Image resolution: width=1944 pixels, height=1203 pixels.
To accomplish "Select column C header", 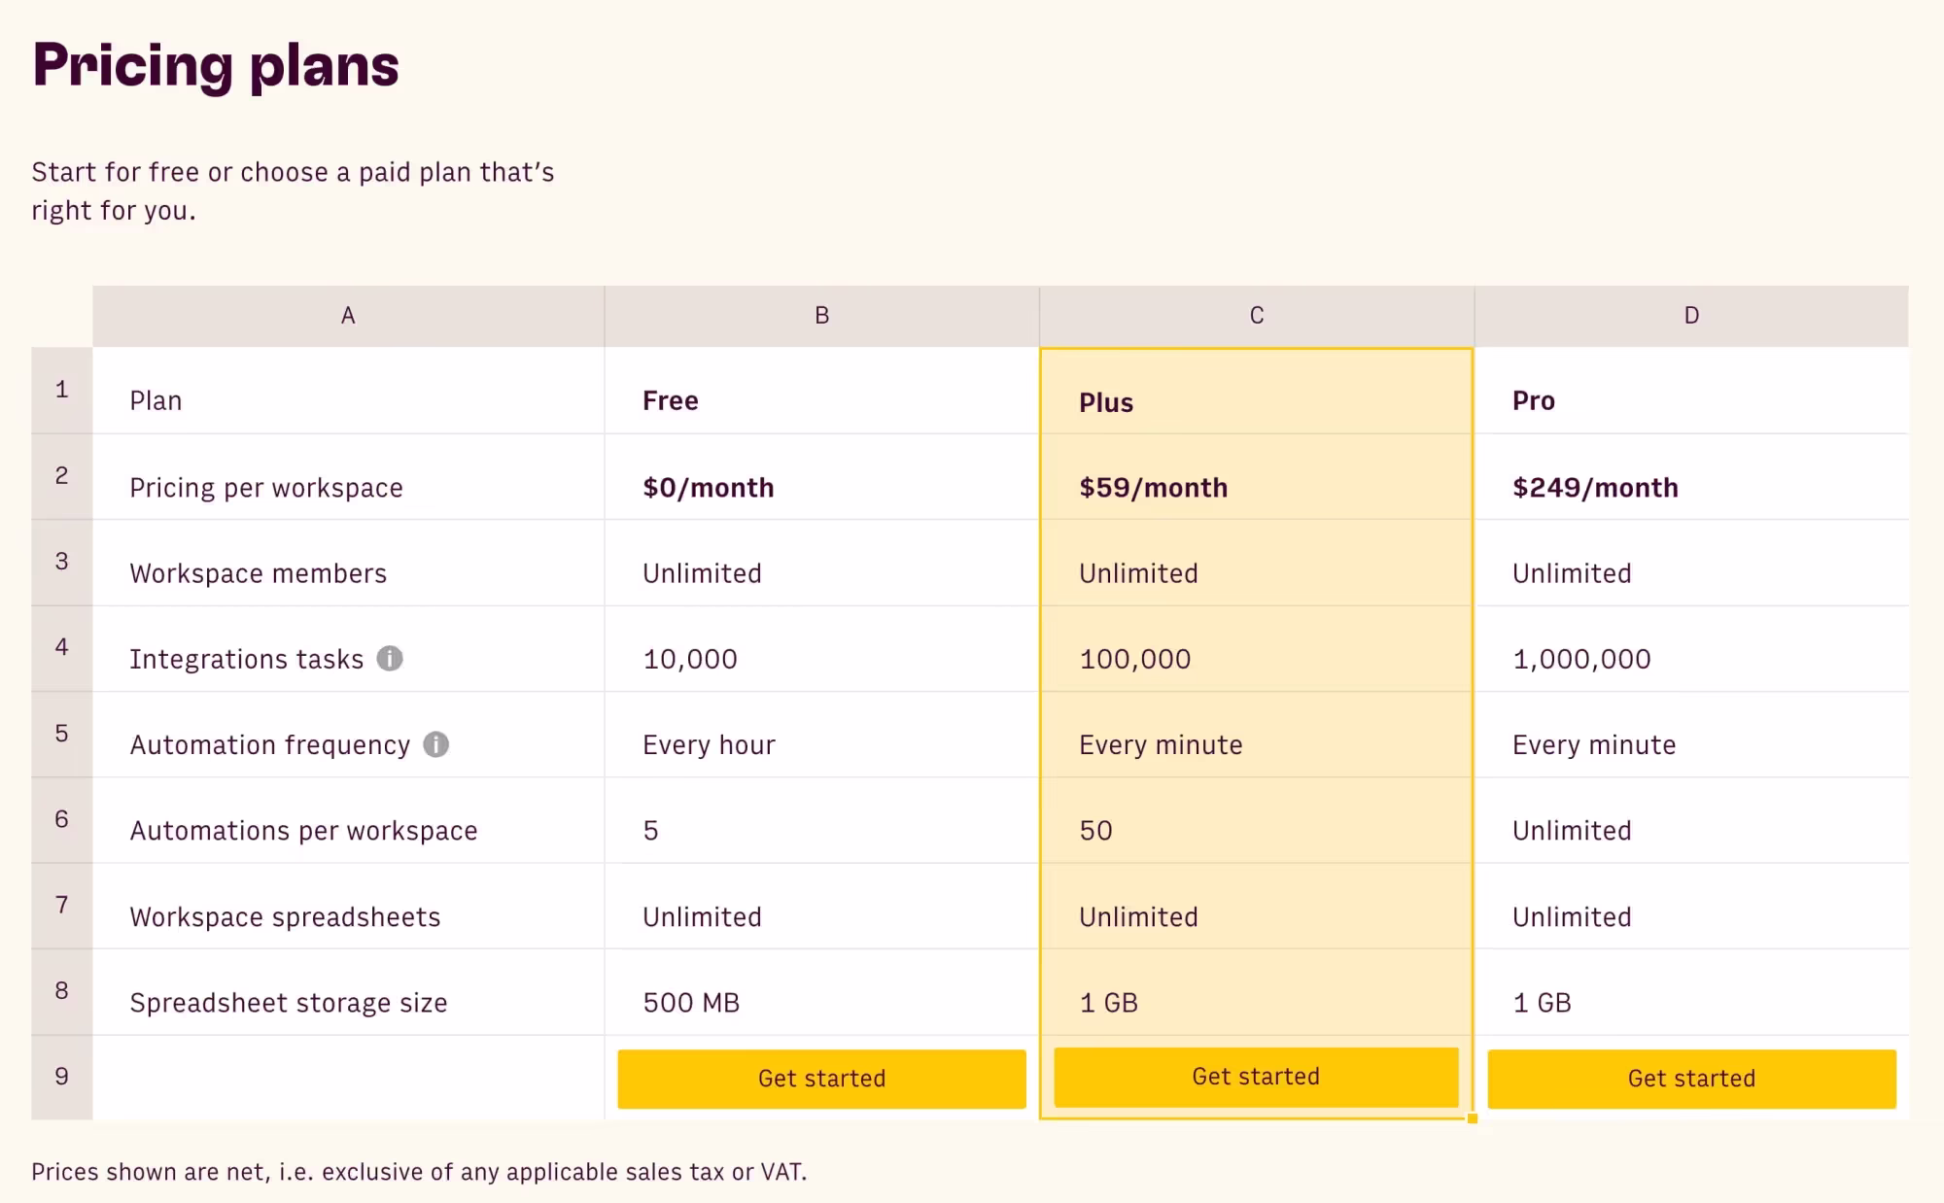I will [1257, 316].
